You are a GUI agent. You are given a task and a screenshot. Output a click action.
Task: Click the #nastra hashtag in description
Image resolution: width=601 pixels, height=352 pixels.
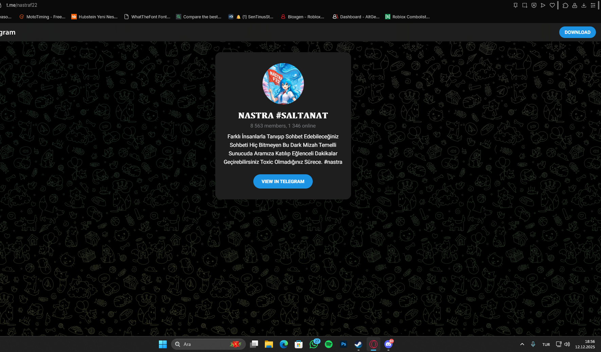333,162
